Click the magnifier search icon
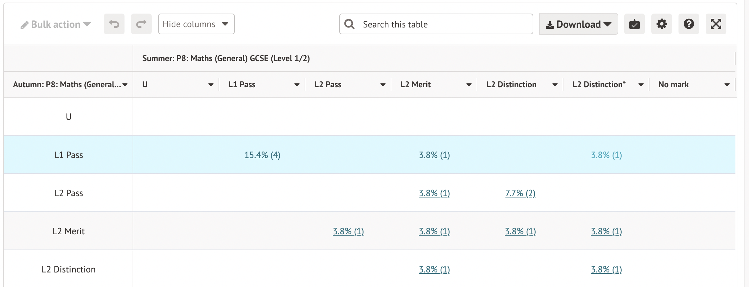This screenshot has width=749, height=287. pyautogui.click(x=349, y=24)
